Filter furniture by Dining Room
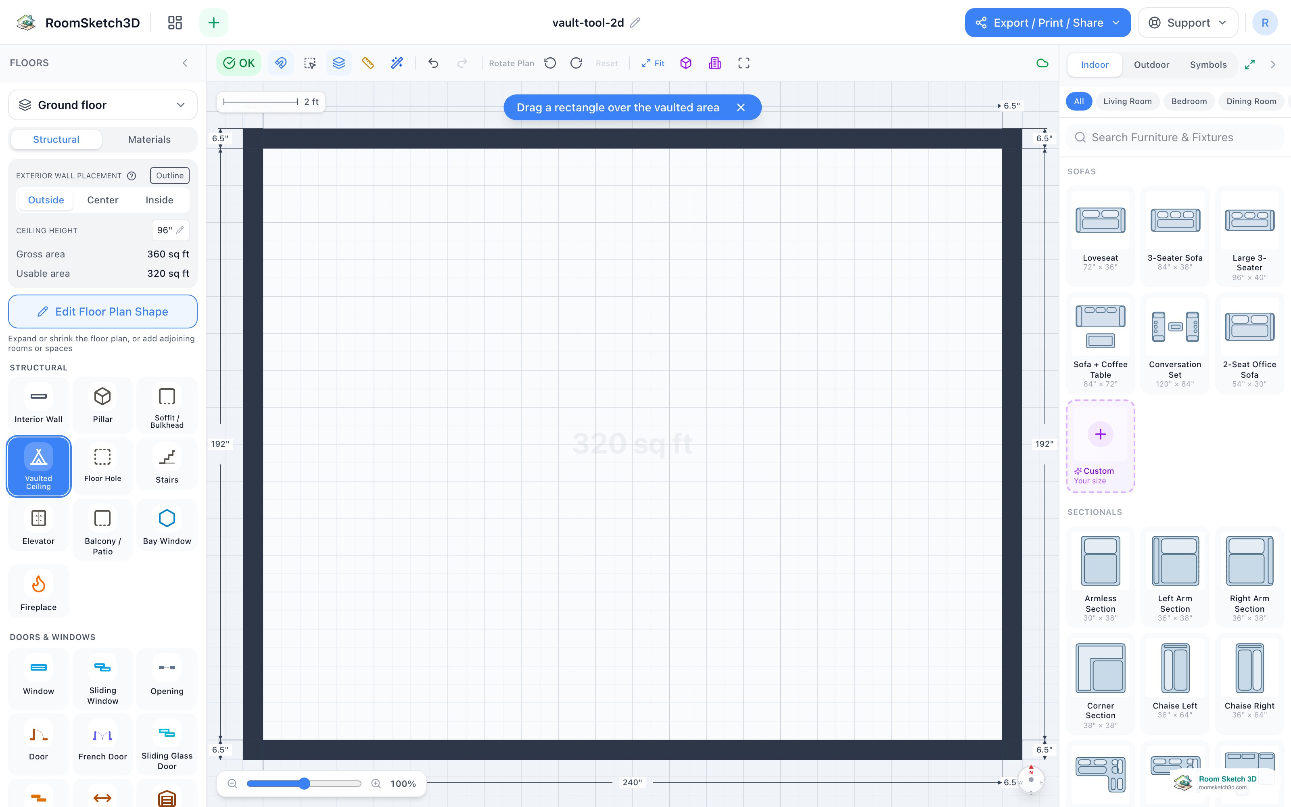The height and width of the screenshot is (807, 1291). [1251, 101]
